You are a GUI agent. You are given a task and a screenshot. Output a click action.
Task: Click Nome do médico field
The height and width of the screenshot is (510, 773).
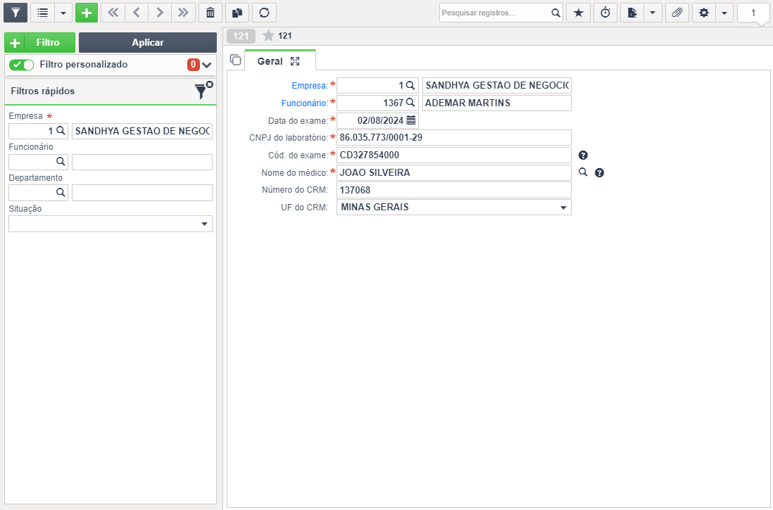pos(453,172)
